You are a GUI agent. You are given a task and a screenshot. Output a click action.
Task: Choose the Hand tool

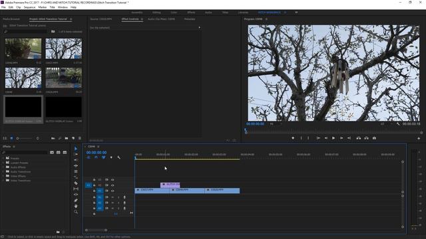(76, 206)
